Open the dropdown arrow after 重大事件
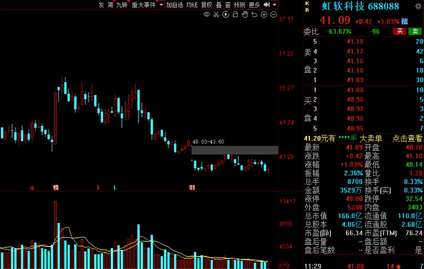 point(161,5)
